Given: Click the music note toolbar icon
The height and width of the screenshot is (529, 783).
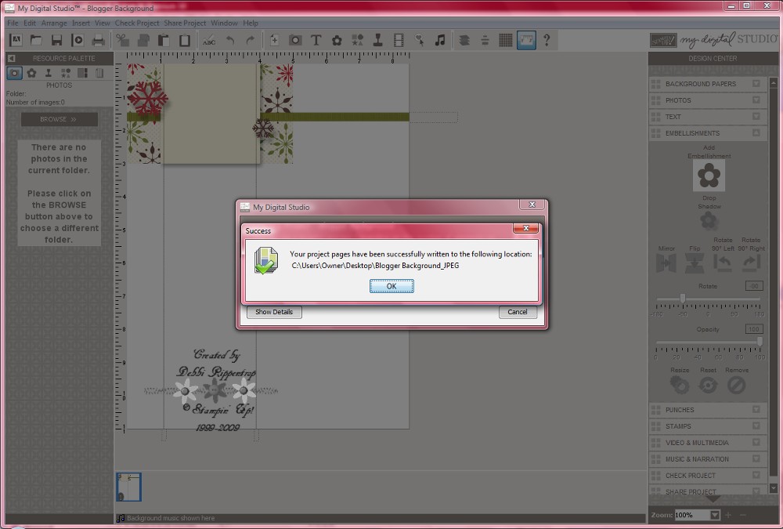Looking at the screenshot, I should pyautogui.click(x=440, y=40).
